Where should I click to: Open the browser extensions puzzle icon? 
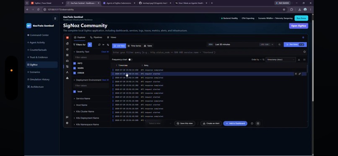pyautogui.click(x=291, y=10)
